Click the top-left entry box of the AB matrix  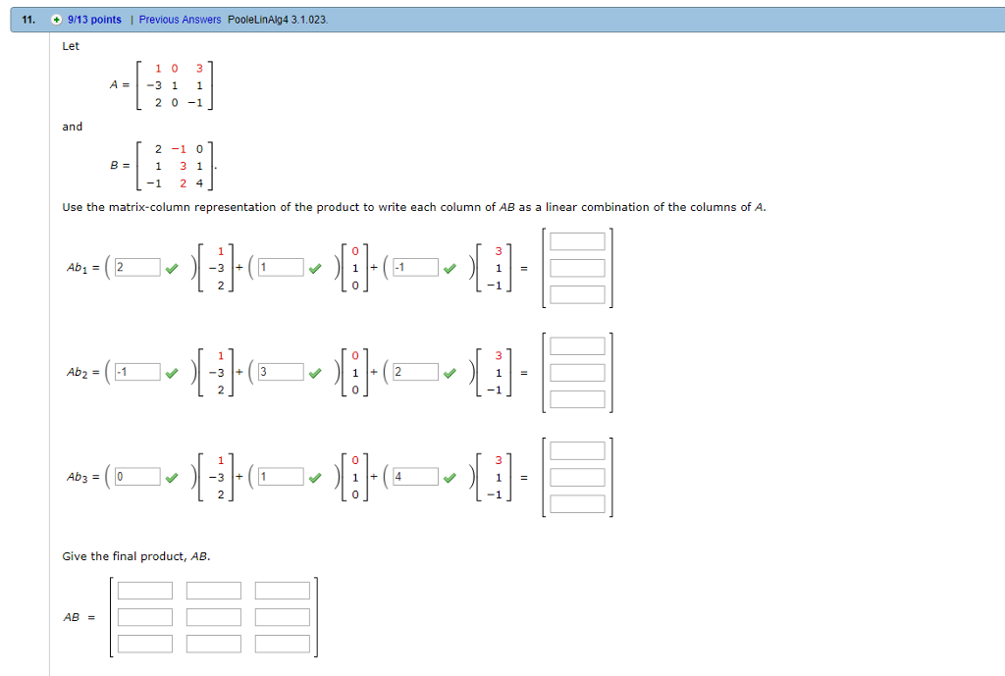click(x=145, y=590)
